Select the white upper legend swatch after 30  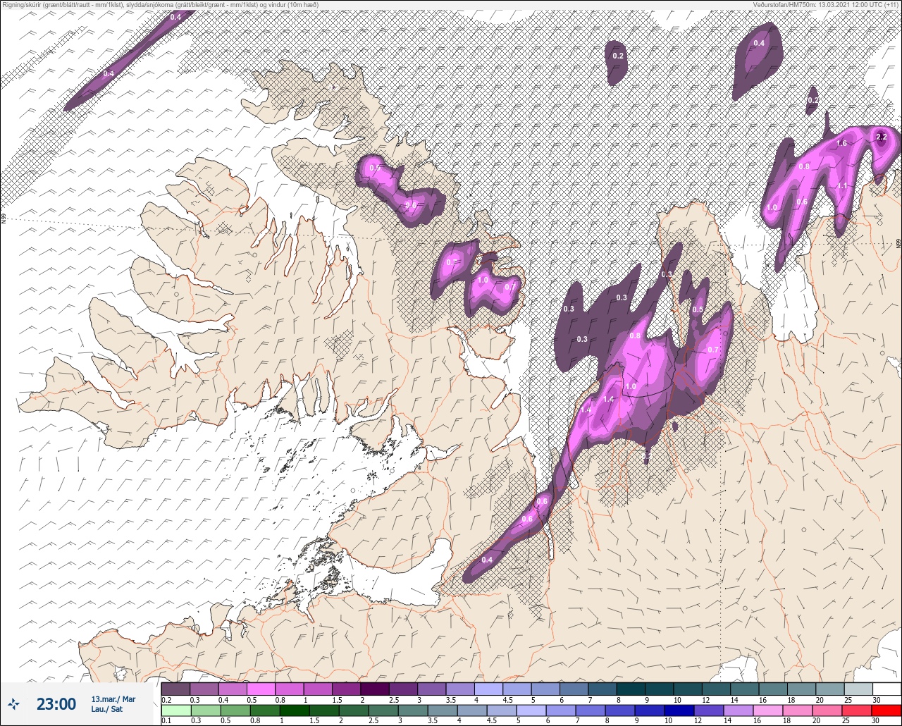coord(886,689)
